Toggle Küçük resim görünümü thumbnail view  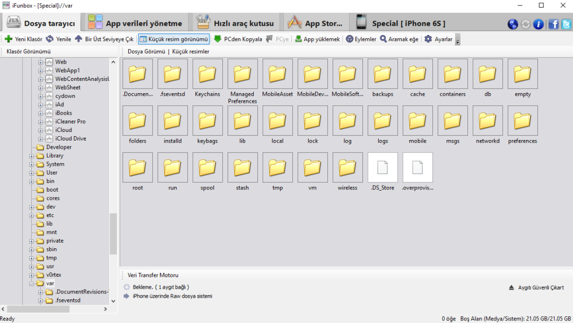(173, 39)
